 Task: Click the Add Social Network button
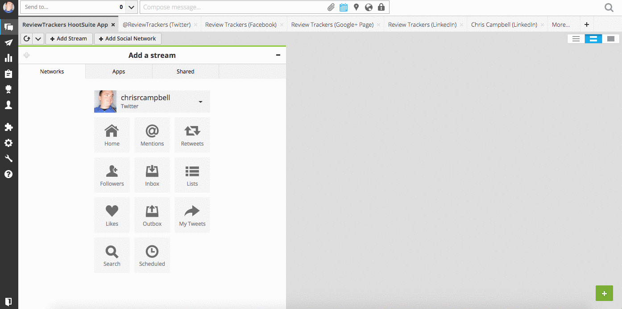click(x=128, y=39)
